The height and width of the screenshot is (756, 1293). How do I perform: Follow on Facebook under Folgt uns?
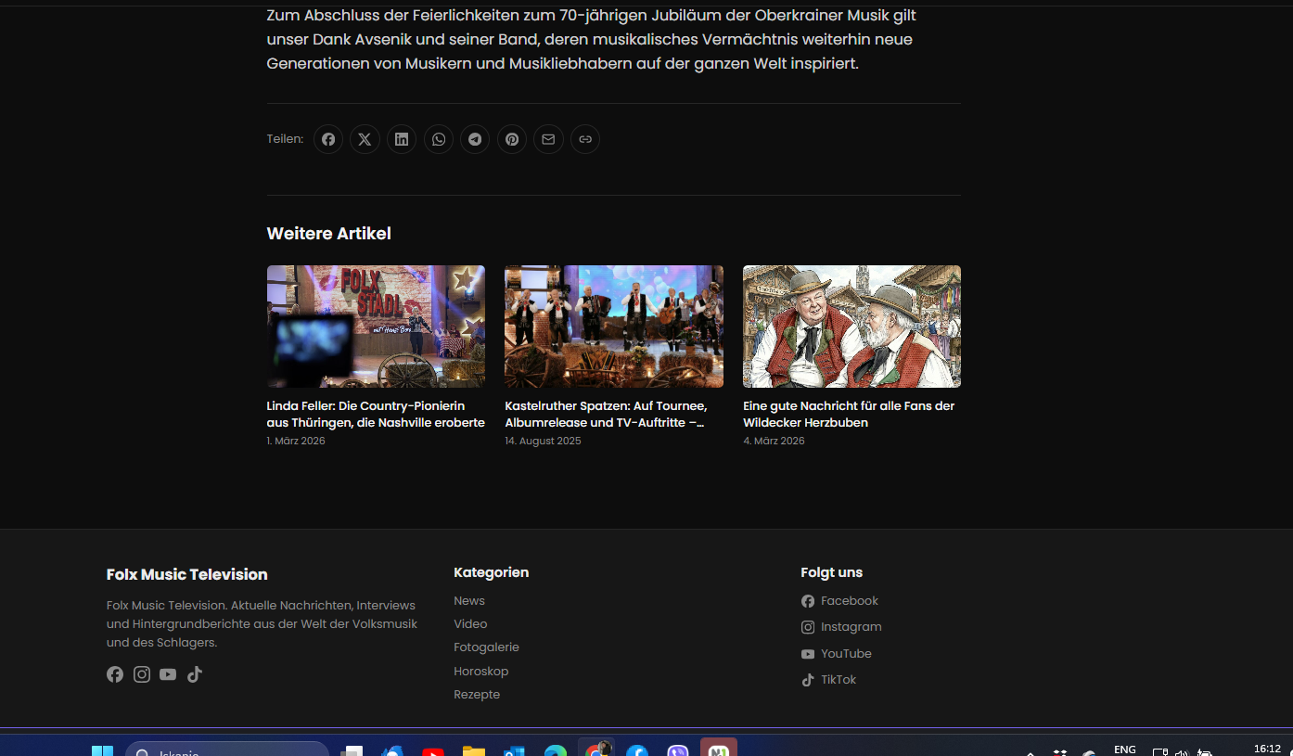click(x=839, y=601)
